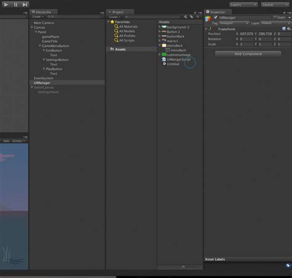
Task: Open the Layers dropdown
Action: pyautogui.click(x=243, y=4)
